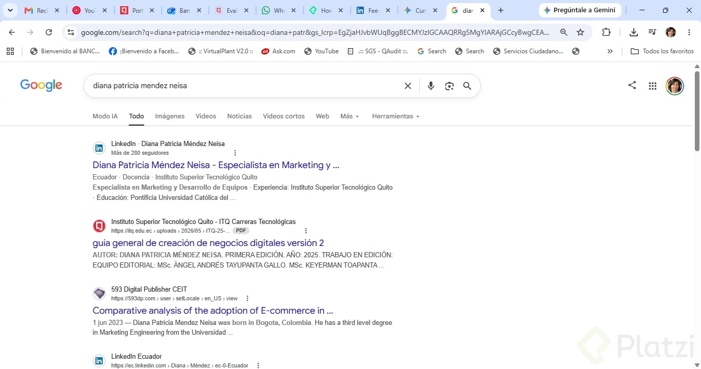Open guía general de creación de negocios result
Viewport: 701px width, 369px height.
[x=208, y=243]
